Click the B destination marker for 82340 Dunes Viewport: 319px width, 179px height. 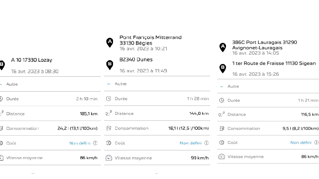110,65
